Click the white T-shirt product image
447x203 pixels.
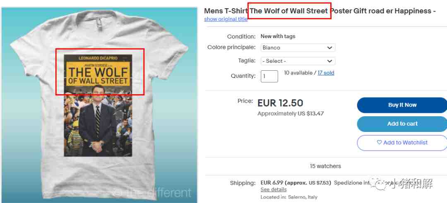(x=99, y=105)
